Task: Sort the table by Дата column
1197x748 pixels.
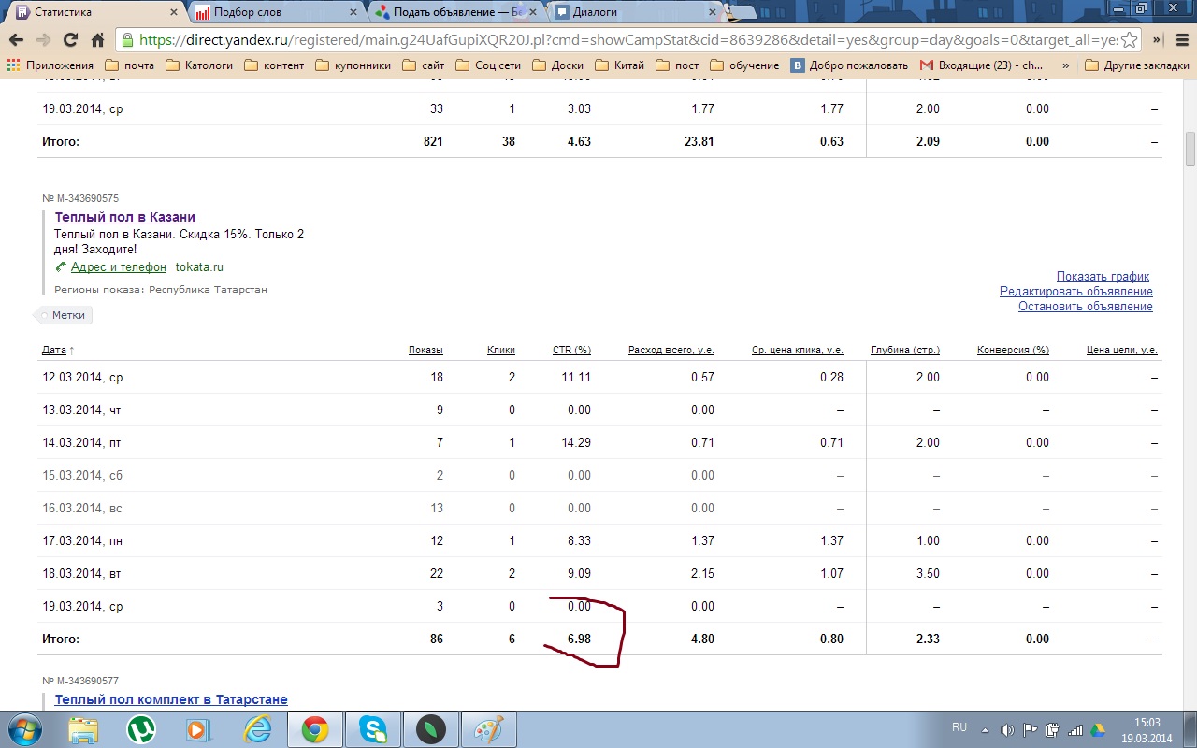Action: pos(54,350)
